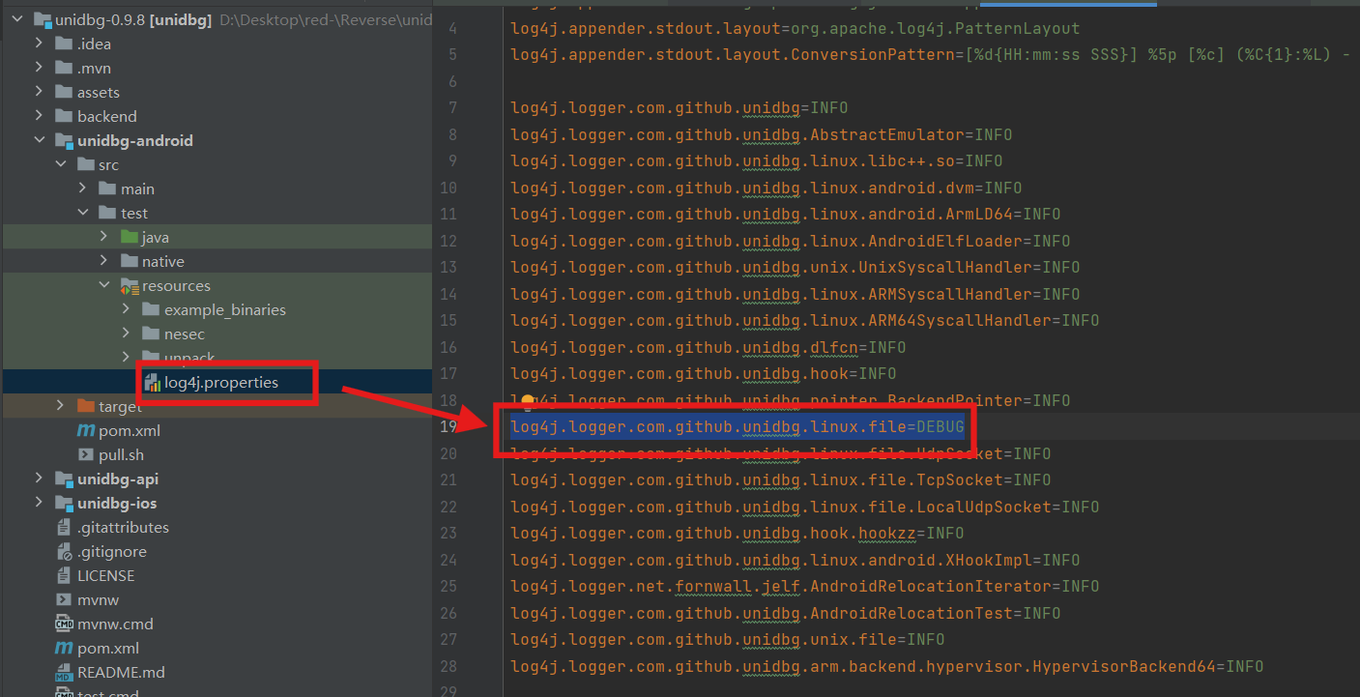Click the resources folder icon
This screenshot has width=1360, height=697.
(130, 286)
